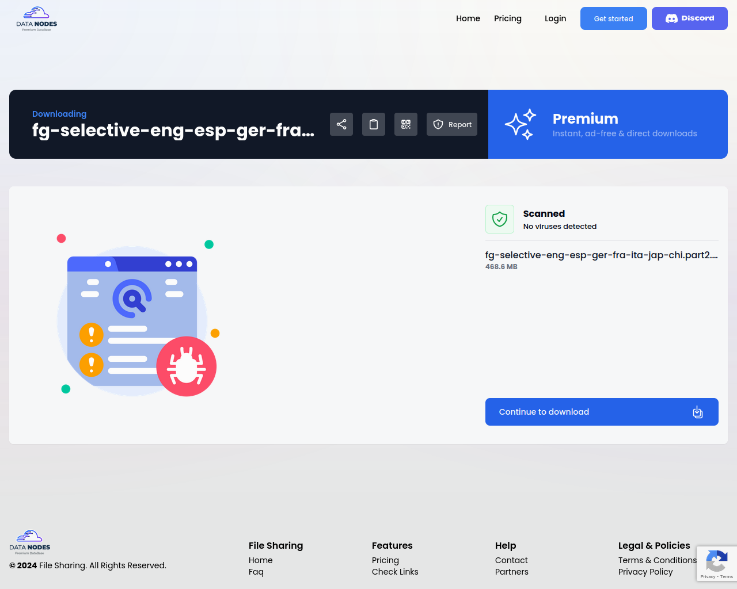Click the download icon on Continue button
The height and width of the screenshot is (589, 737).
click(x=698, y=412)
